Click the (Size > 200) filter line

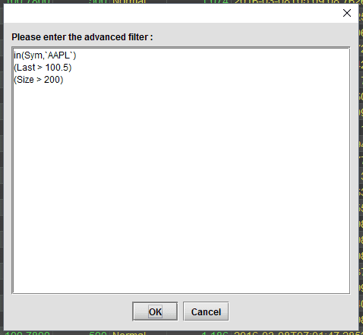click(x=38, y=80)
